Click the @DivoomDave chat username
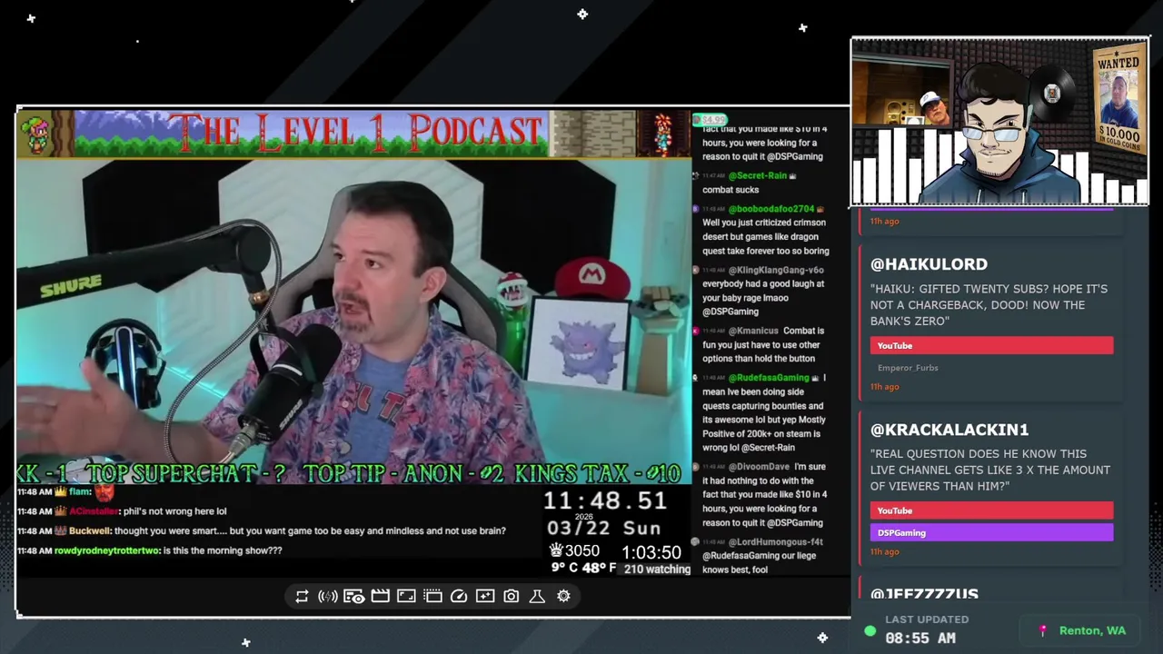 (759, 466)
